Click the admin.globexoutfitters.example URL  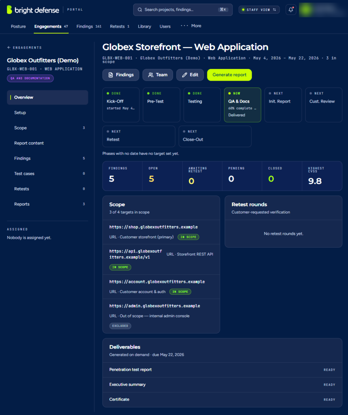point(154,306)
